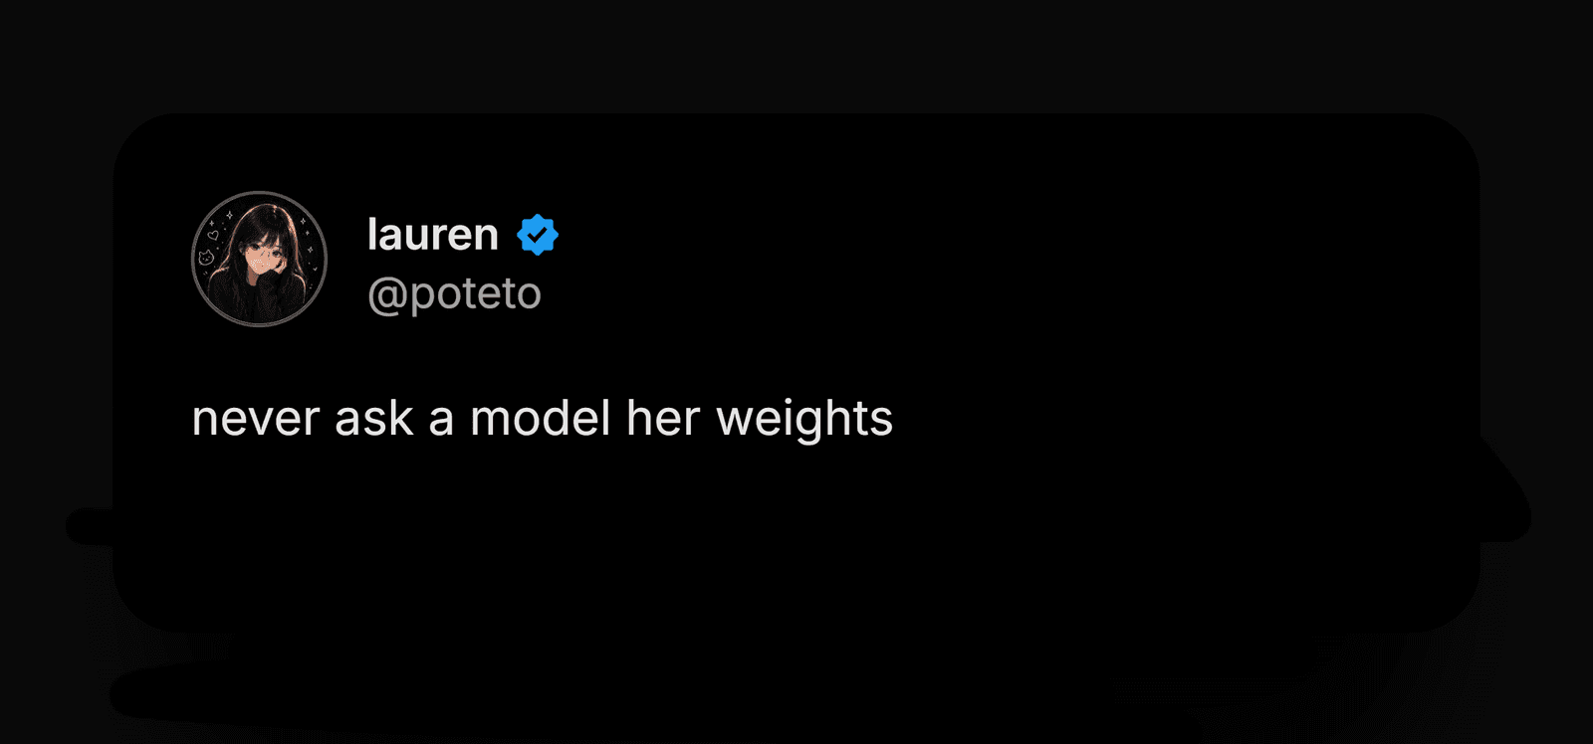Image resolution: width=1593 pixels, height=744 pixels.
Task: Open lauren's circular profile avatar
Action: [x=259, y=259]
